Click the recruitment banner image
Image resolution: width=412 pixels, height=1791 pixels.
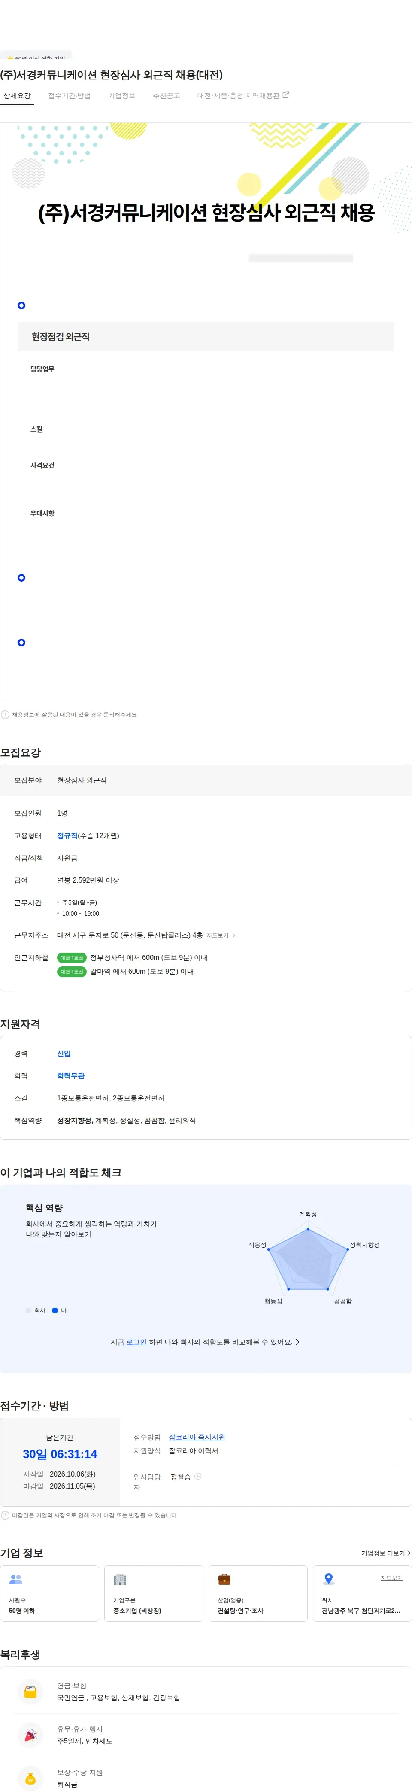pos(206,188)
